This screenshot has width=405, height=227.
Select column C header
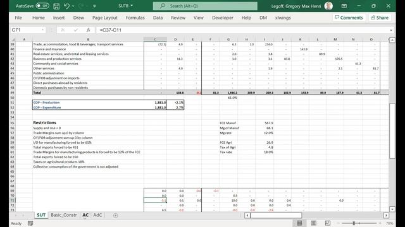pyautogui.click(x=155, y=39)
